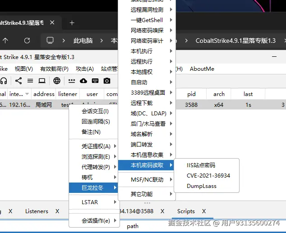Click the globe web log icon
This screenshot has height=233, width=286.
coord(57,81)
